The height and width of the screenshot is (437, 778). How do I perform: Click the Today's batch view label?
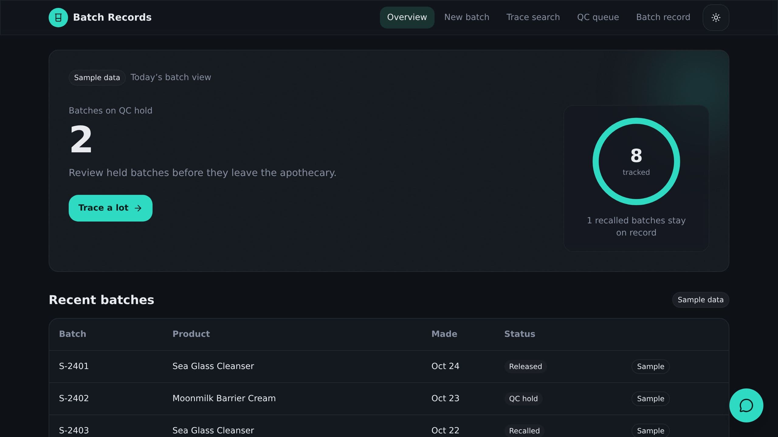[171, 77]
